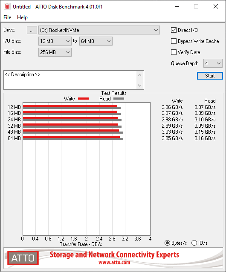
Task: Close the ATTO Disk Benchmark window
Action: click(x=216, y=6)
